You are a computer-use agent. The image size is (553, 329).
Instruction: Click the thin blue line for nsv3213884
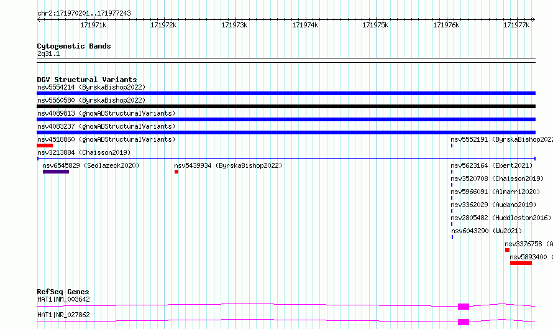coord(286,159)
